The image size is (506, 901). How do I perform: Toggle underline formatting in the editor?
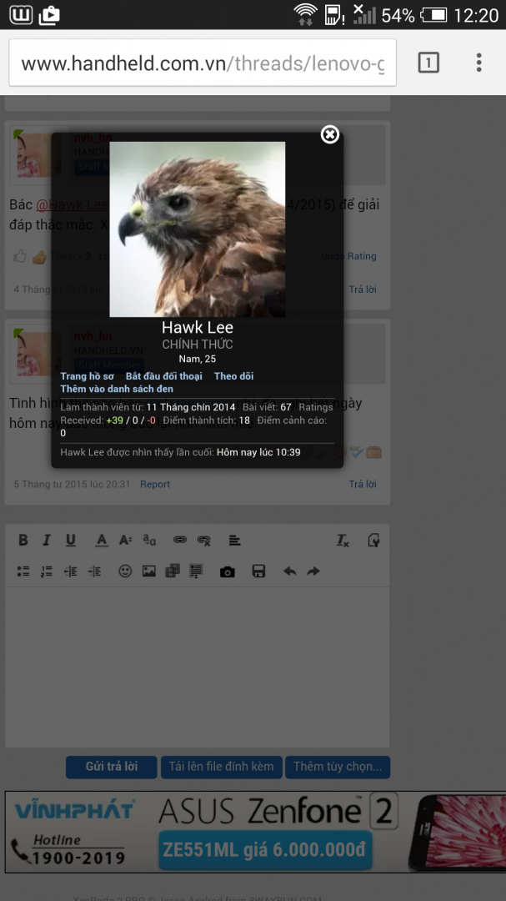[70, 540]
